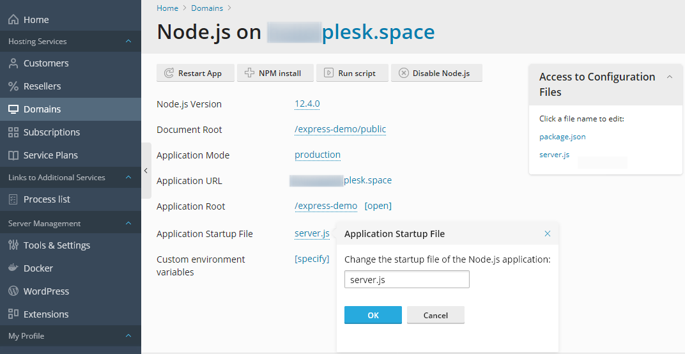
Task: Click the NPM install plus icon
Action: [249, 73]
